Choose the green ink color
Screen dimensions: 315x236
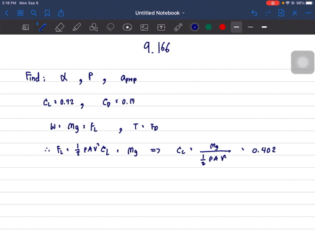click(209, 27)
